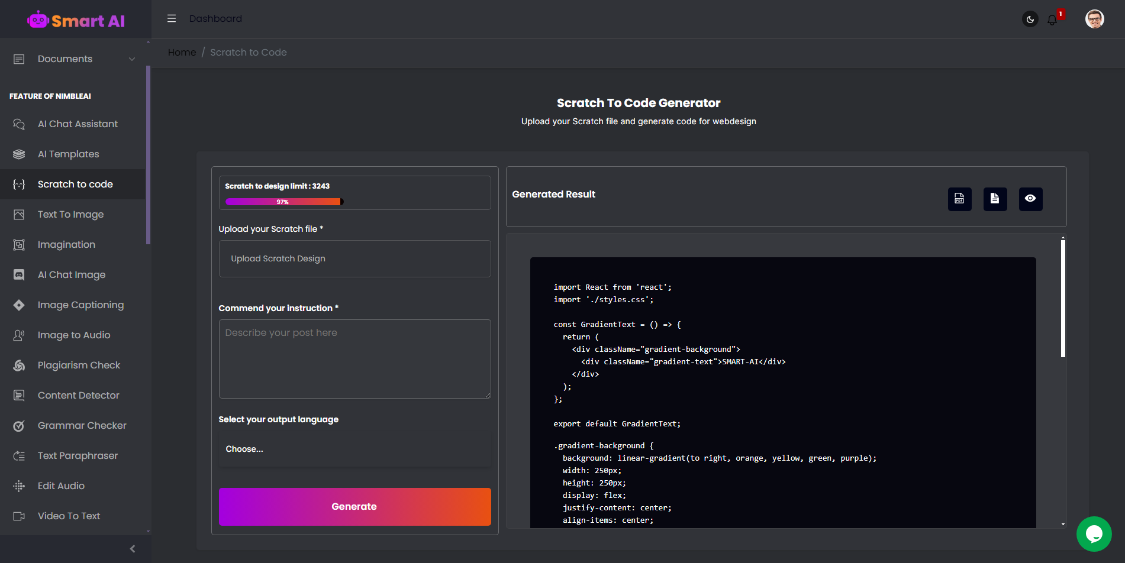Open the notifications bell
This screenshot has height=563, width=1125.
point(1052,20)
